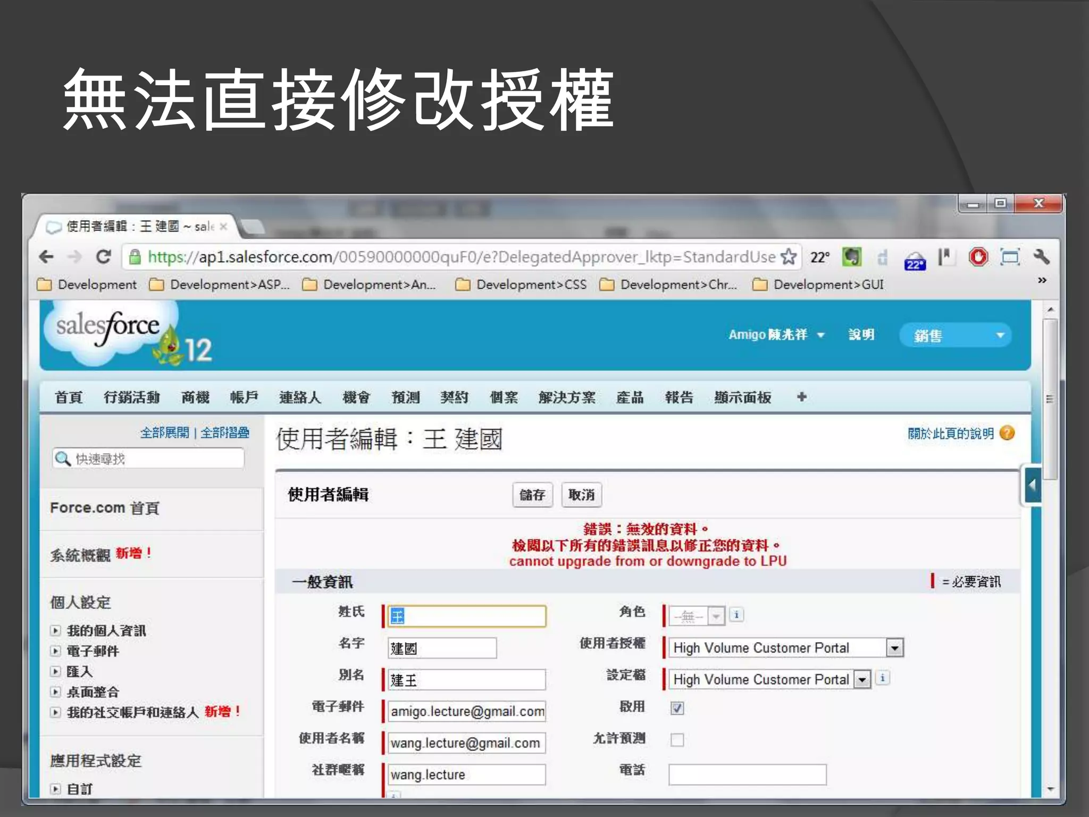The image size is (1089, 817).
Task: Click the info icon next to 設定檔 field
Action: tap(883, 678)
